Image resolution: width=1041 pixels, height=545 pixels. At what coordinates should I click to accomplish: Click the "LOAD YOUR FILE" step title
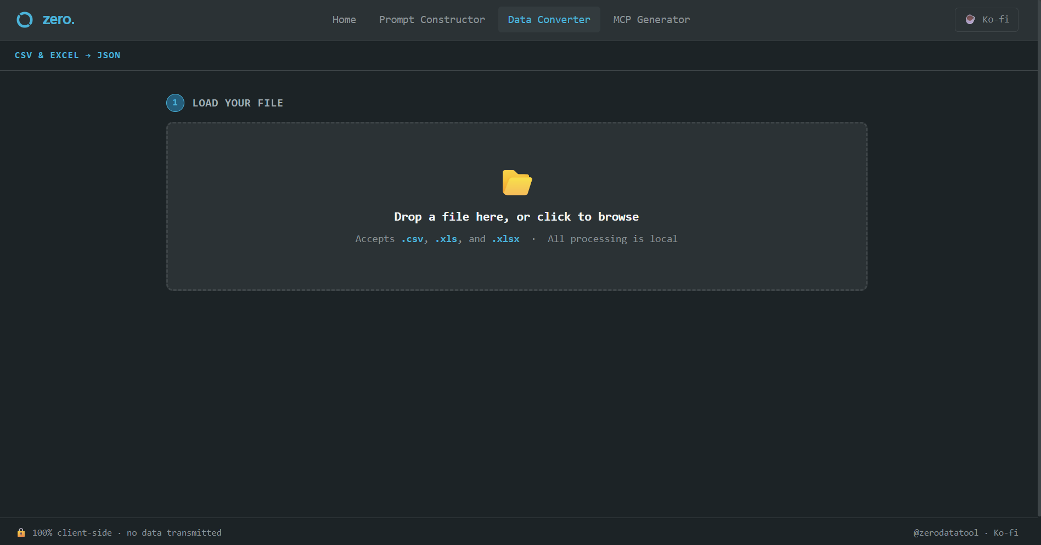pos(238,103)
